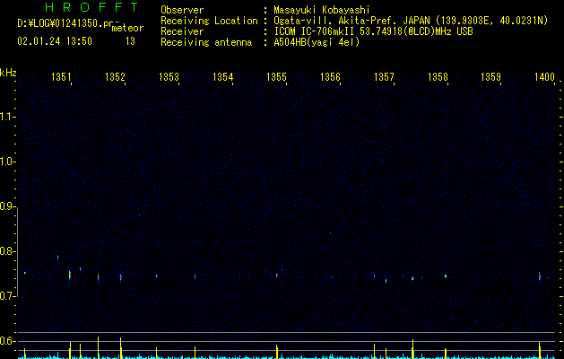
Task: Click the 0.6 kHz frequency label
Action: coord(7,341)
